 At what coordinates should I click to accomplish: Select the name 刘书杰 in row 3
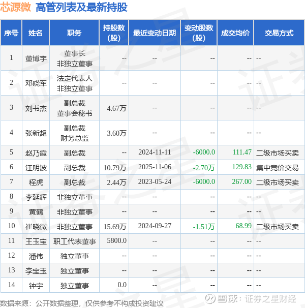pos(36,108)
